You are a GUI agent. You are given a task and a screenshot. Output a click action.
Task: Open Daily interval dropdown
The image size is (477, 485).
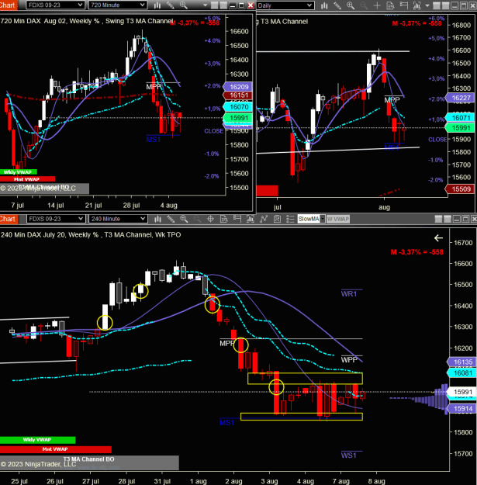coord(285,5)
